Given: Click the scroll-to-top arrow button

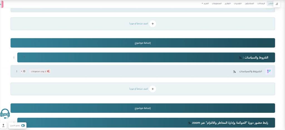Looking at the screenshot, I should 3,126.
